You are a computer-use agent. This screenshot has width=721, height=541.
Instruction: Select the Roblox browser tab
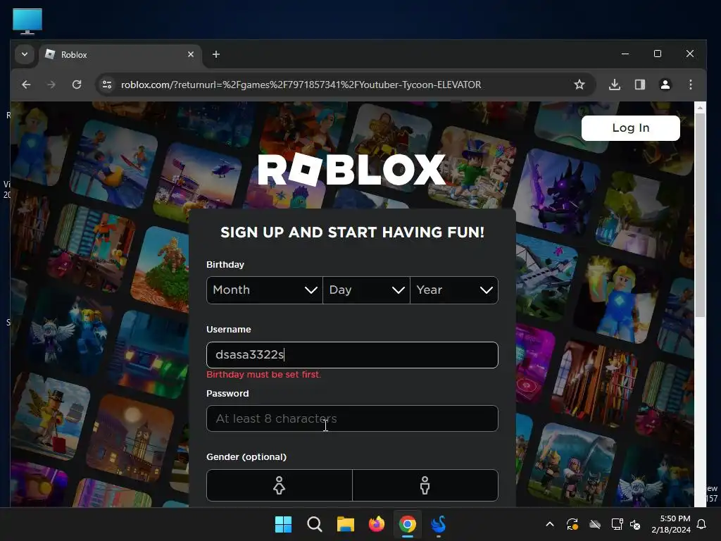coord(120,54)
